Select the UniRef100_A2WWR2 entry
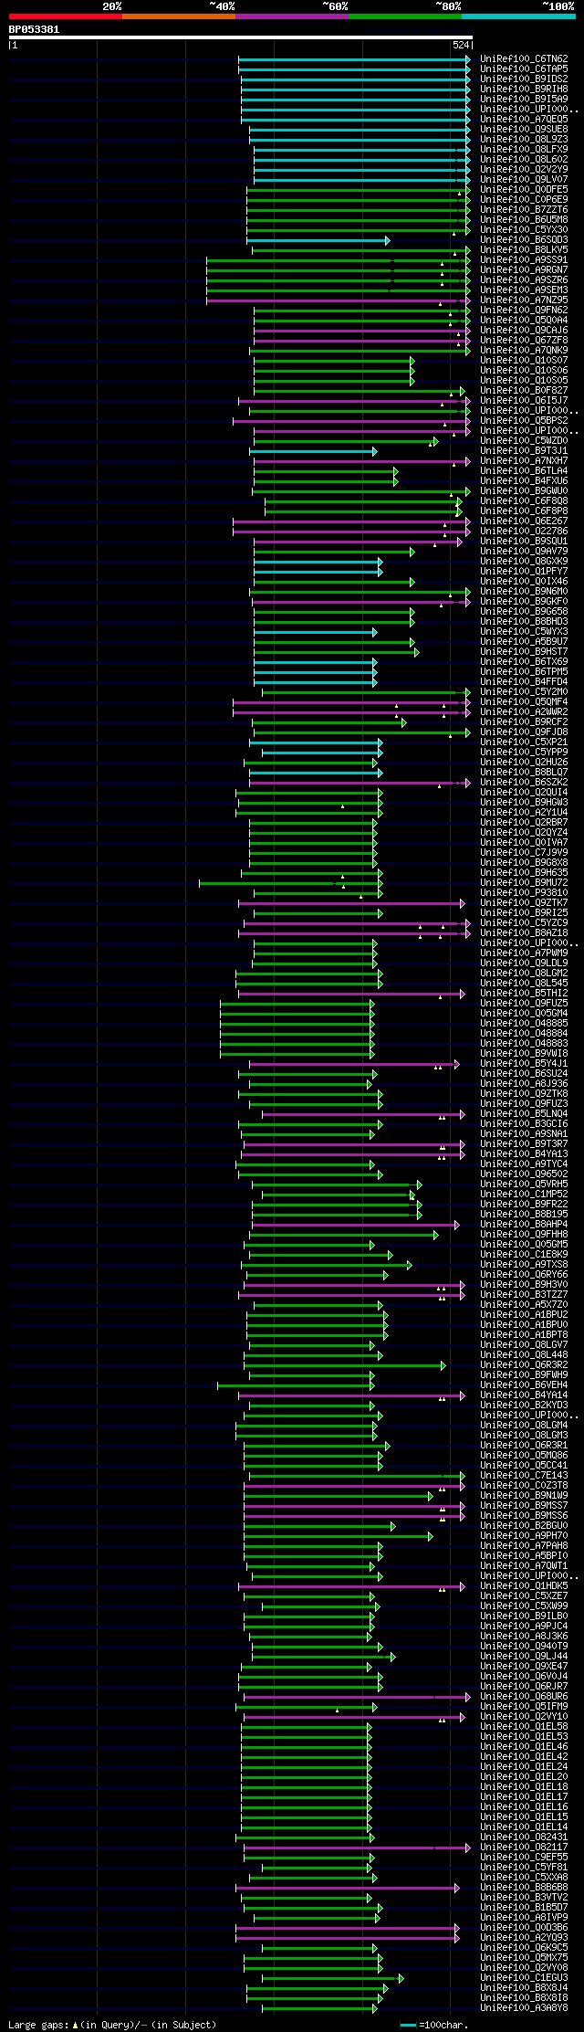Screen dimensions: 584x2032 click(524, 712)
